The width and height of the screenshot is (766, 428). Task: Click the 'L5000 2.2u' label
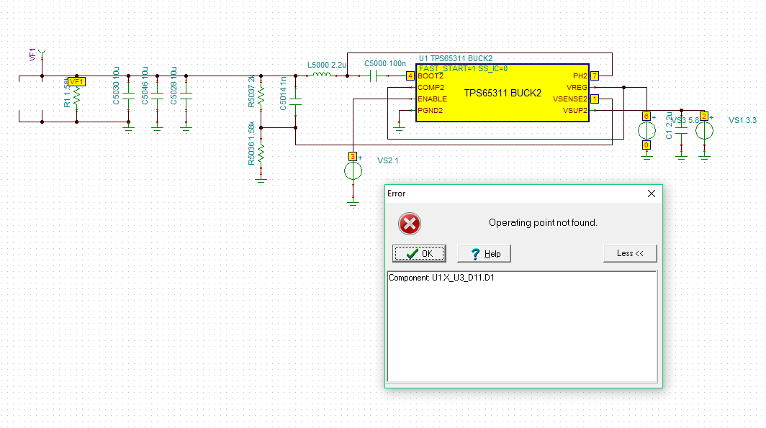click(x=327, y=65)
